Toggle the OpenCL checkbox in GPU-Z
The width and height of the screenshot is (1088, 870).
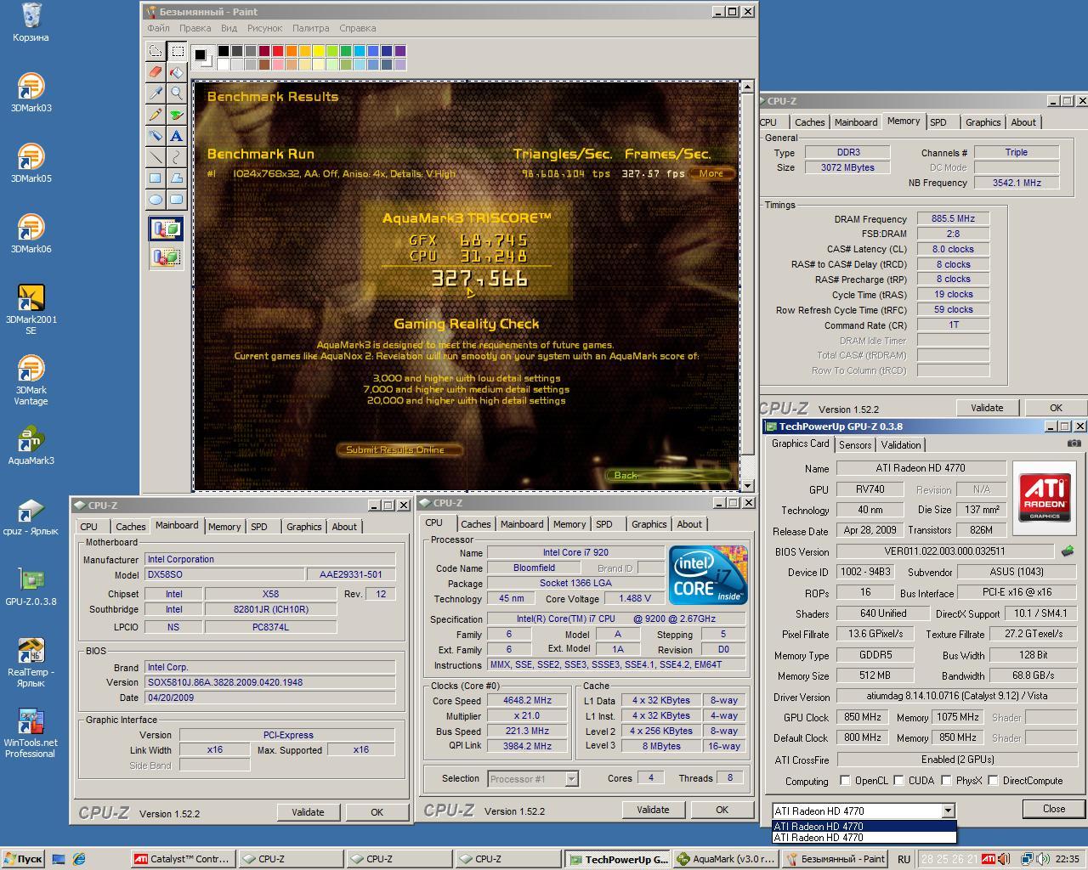(x=845, y=780)
